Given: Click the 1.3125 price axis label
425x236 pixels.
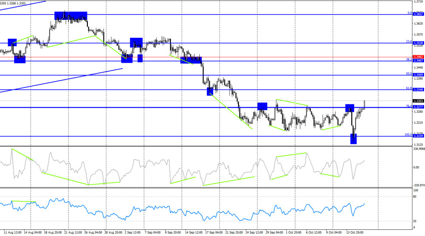Looking at the screenshot, I should [418, 144].
